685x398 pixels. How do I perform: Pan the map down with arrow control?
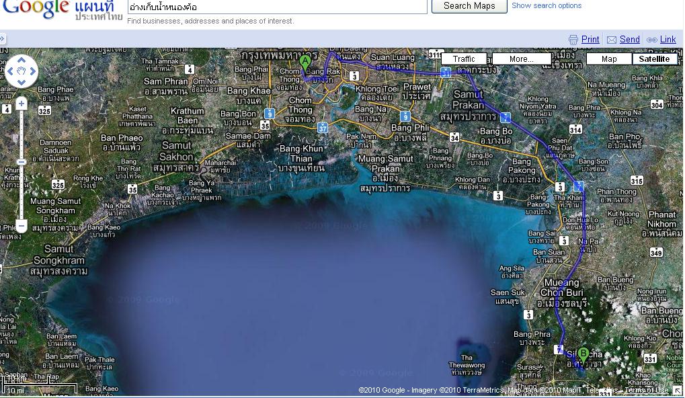click(22, 82)
